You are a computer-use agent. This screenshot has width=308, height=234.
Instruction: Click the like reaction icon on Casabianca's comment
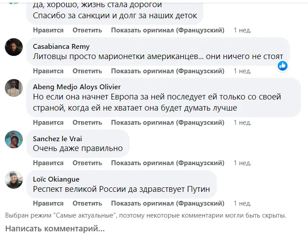[x=282, y=66]
